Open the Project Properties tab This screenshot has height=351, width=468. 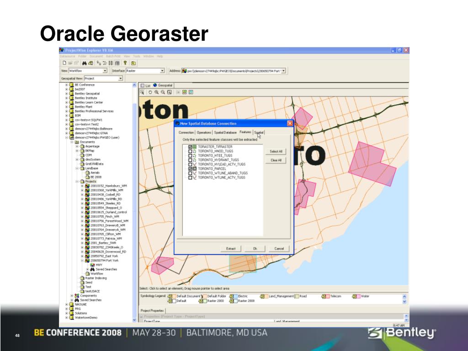(152, 311)
